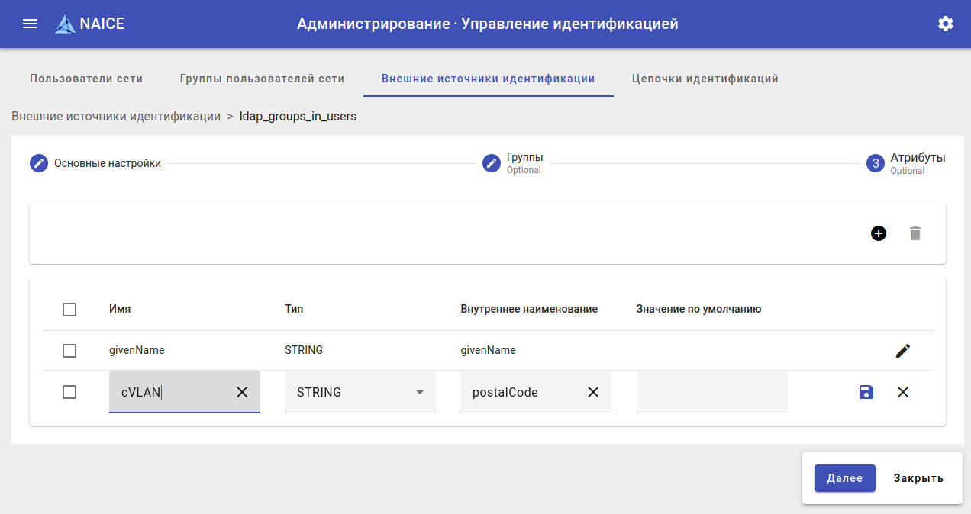The height and width of the screenshot is (514, 971).
Task: Click the trash delete icon
Action: coord(915,233)
